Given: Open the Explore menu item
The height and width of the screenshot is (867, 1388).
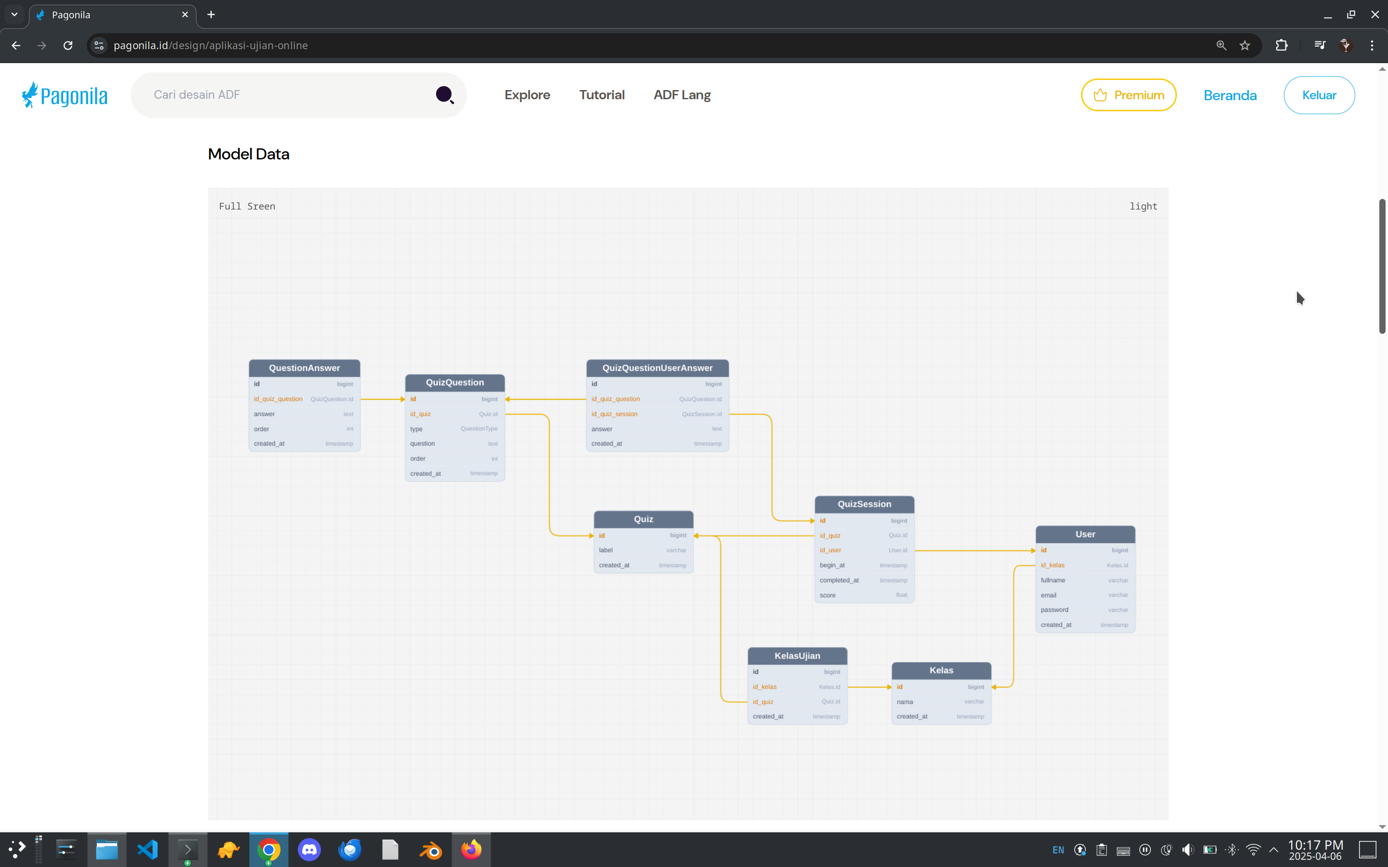Looking at the screenshot, I should [x=526, y=95].
